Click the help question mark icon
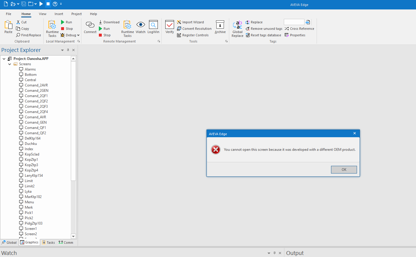Screen dimensions: 416x257 (x=55, y=4)
